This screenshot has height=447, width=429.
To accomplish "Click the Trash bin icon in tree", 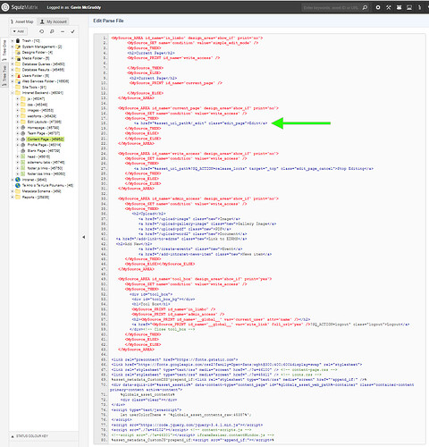I will pyautogui.click(x=18, y=40).
